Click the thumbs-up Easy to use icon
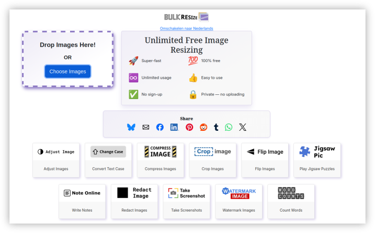This screenshot has width=375, height=233. 193,78
